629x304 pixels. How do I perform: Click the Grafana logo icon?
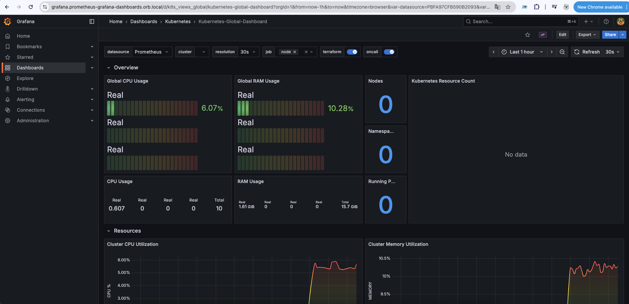point(7,21)
